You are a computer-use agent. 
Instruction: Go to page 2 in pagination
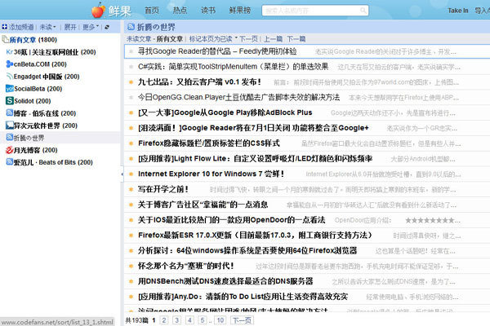pyautogui.click(x=164, y=320)
